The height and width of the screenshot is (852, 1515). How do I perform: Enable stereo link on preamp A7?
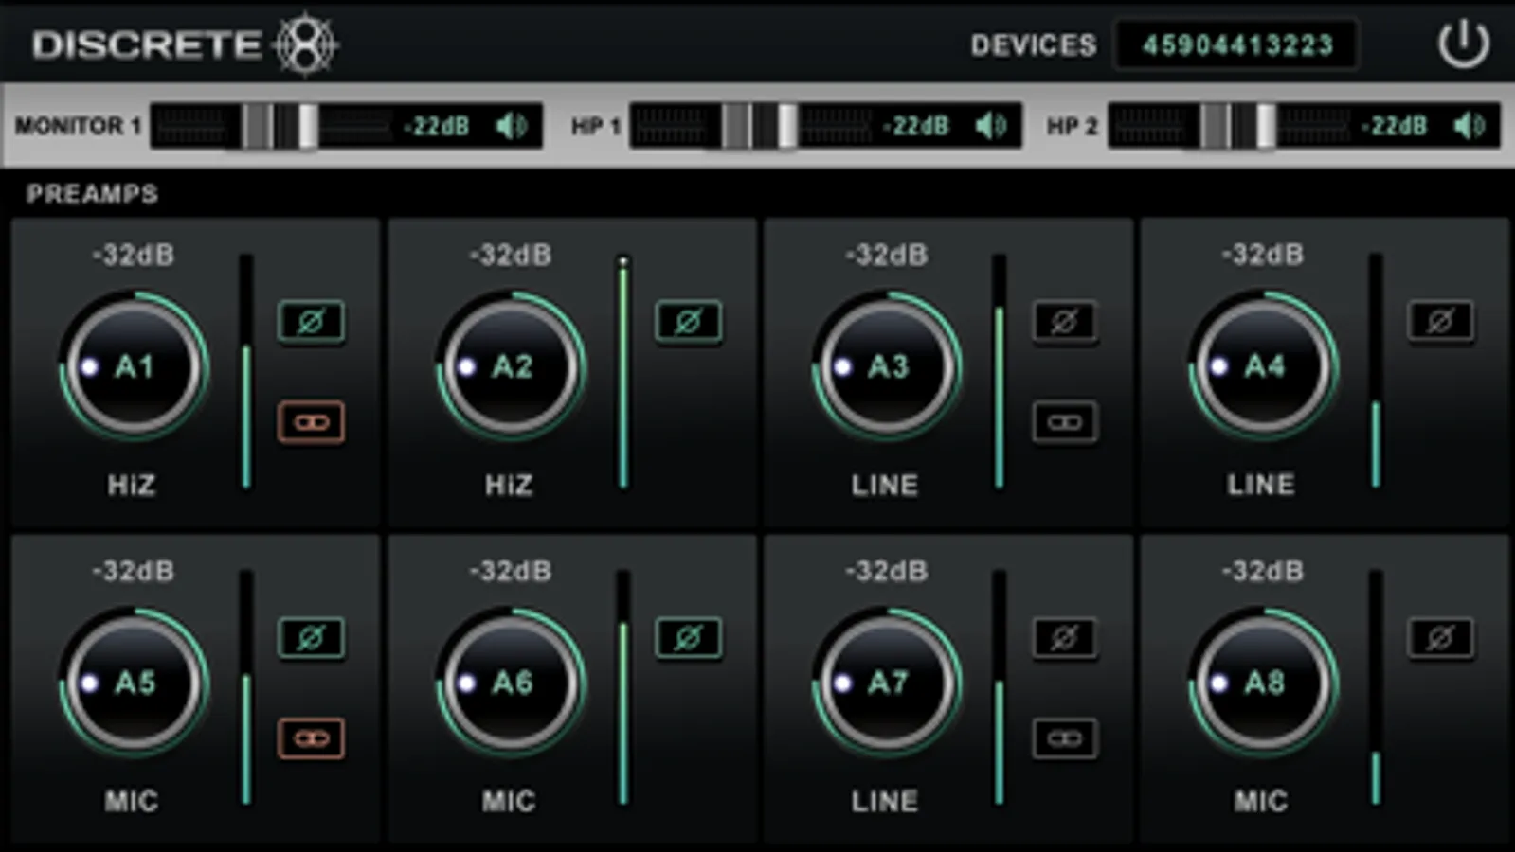1065,738
